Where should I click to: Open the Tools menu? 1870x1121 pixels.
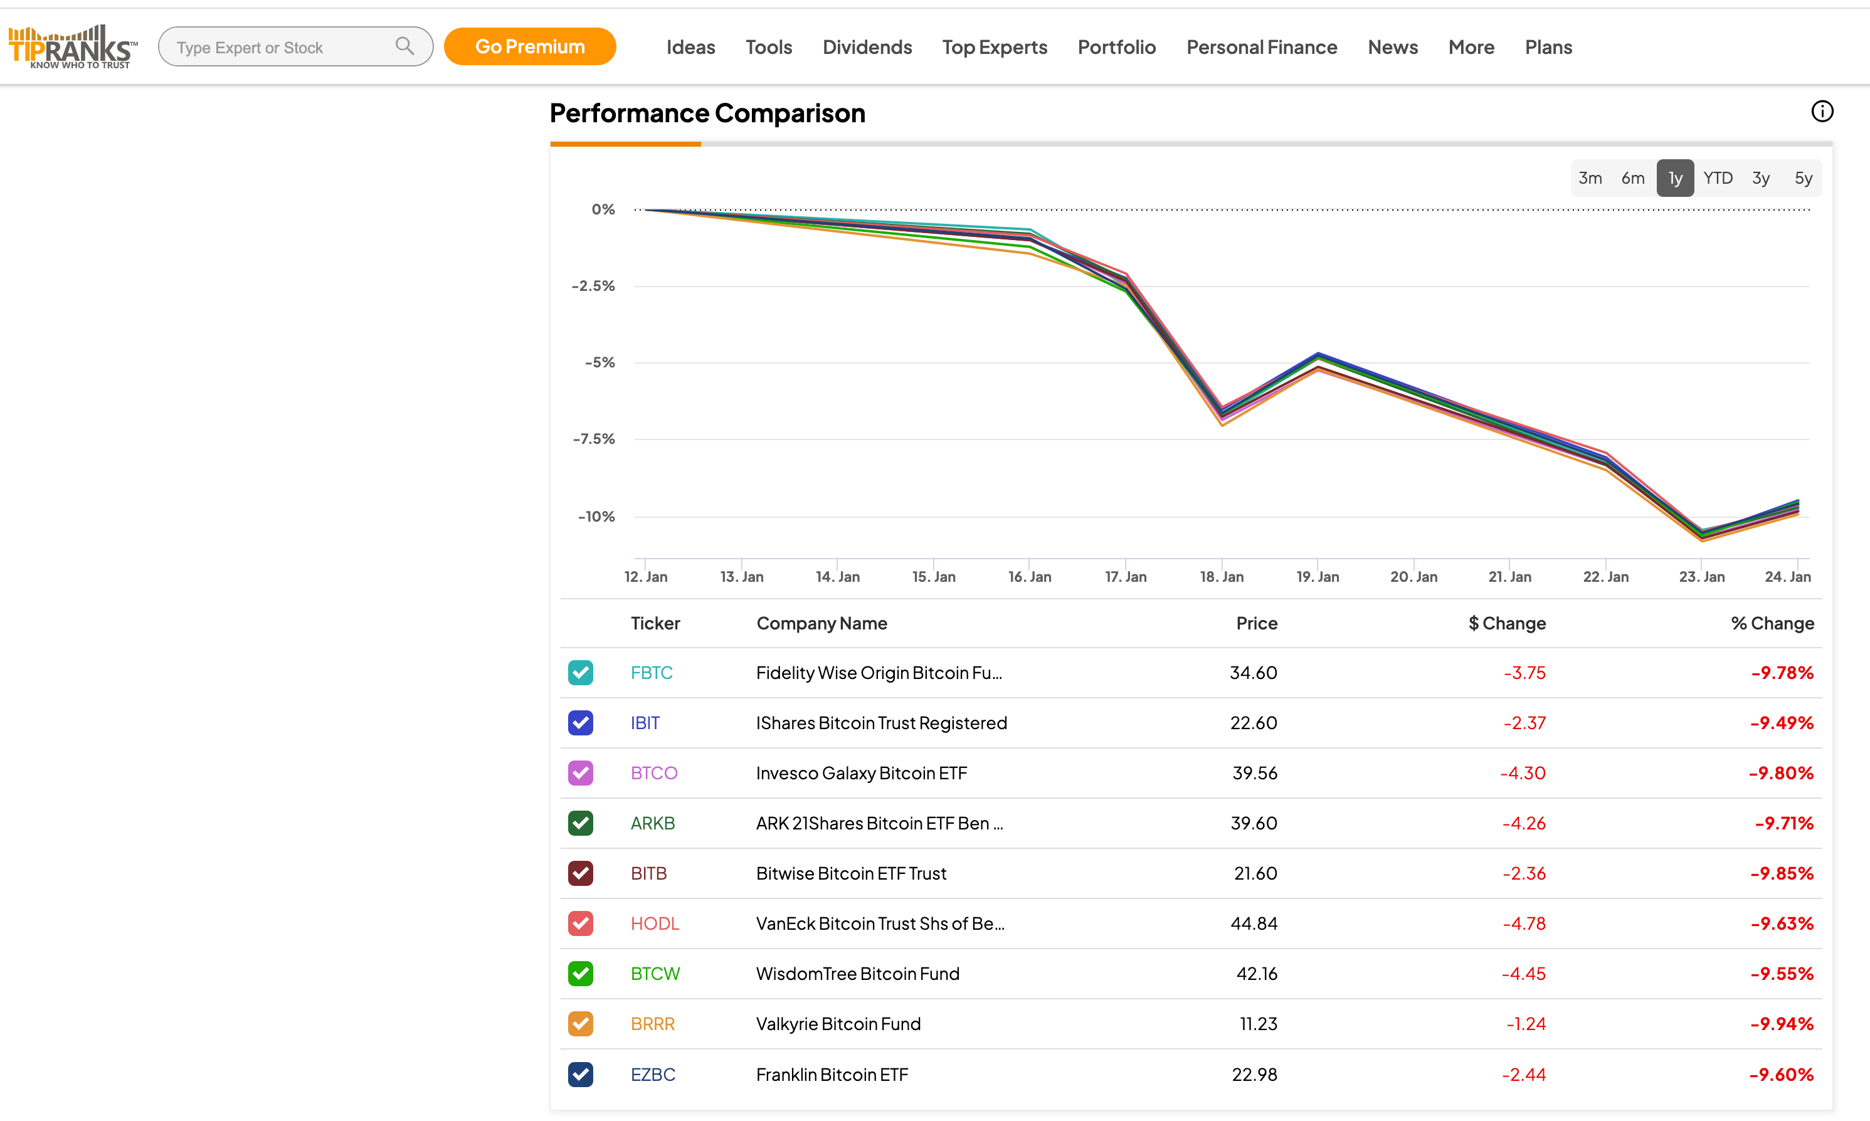(768, 48)
